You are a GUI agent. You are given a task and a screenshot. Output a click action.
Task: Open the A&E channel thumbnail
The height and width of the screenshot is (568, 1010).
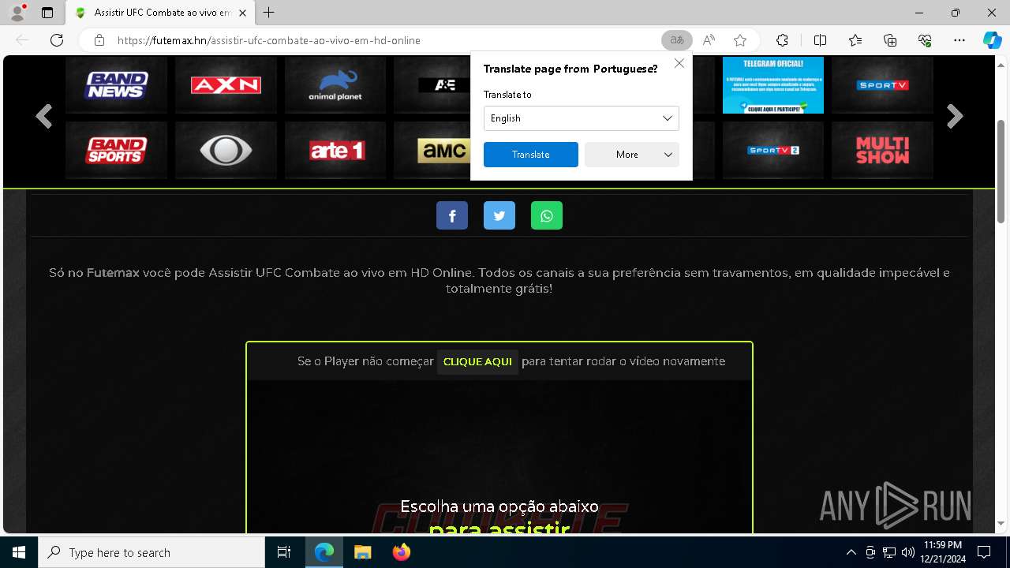tap(432, 85)
